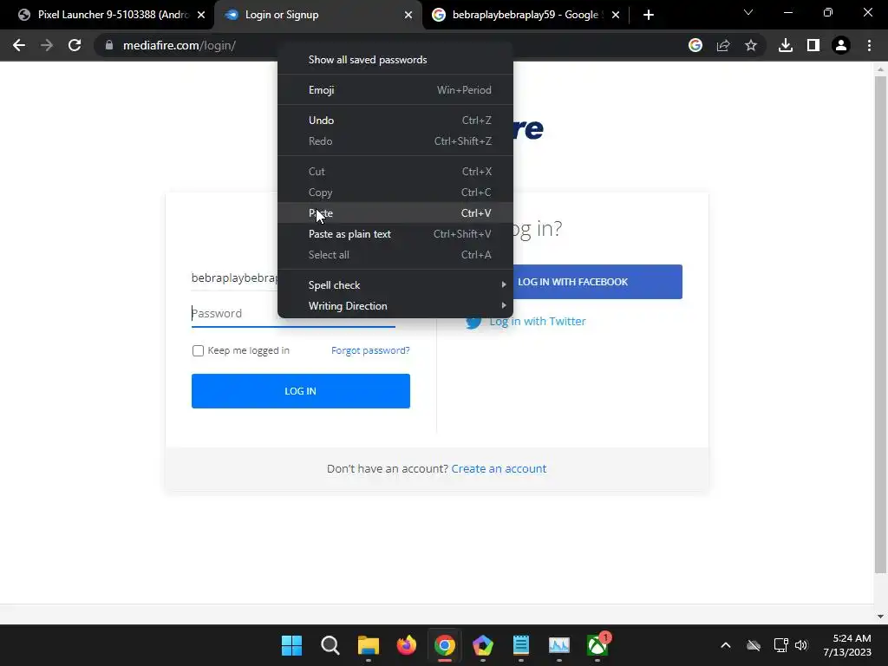The image size is (888, 666).
Task: Show hidden system tray icons
Action: [x=726, y=645]
